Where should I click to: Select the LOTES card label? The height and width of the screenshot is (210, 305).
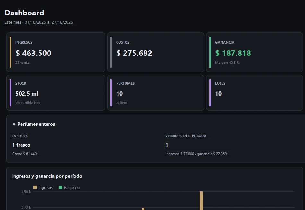[220, 83]
